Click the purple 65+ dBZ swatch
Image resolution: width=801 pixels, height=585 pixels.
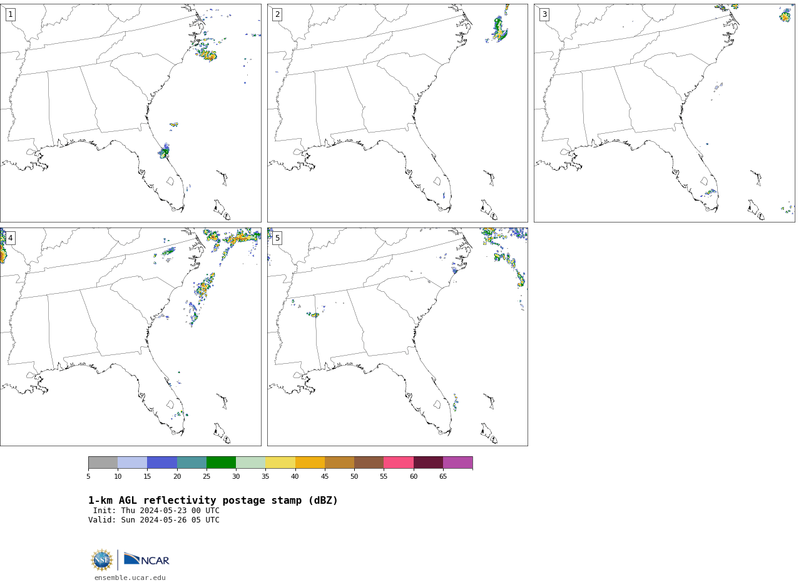[x=458, y=462]
